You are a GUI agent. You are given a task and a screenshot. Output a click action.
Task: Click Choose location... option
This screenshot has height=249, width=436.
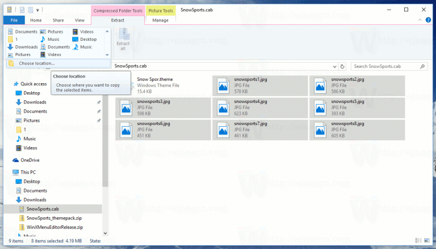pos(36,63)
